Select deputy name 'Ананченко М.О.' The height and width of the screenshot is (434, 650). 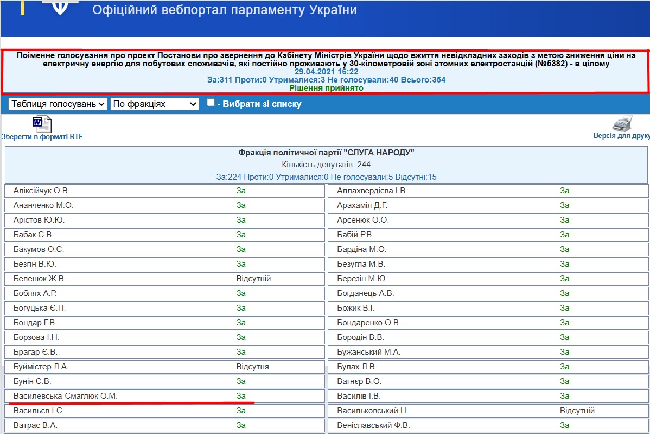(x=43, y=205)
